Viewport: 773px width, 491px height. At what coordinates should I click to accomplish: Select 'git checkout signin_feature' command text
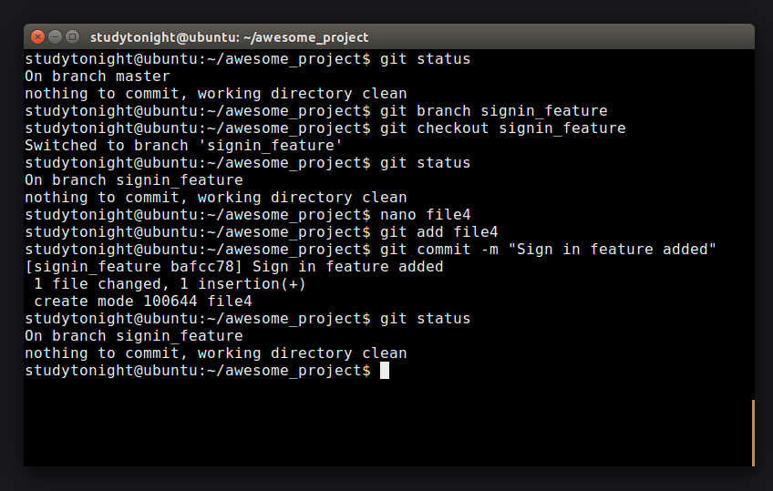click(x=503, y=128)
